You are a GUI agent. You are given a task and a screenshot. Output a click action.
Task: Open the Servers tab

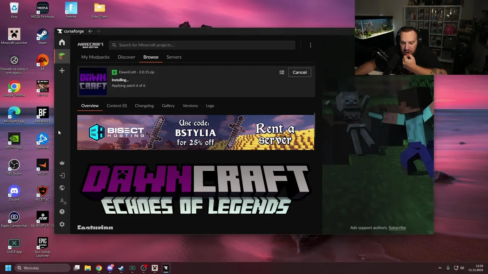[x=174, y=57]
